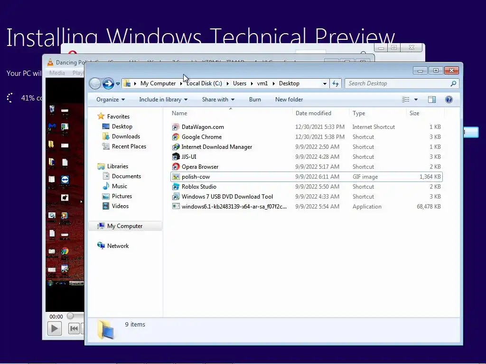Click vm1 in the address breadcrumb
Image resolution: width=486 pixels, height=364 pixels.
[262, 83]
